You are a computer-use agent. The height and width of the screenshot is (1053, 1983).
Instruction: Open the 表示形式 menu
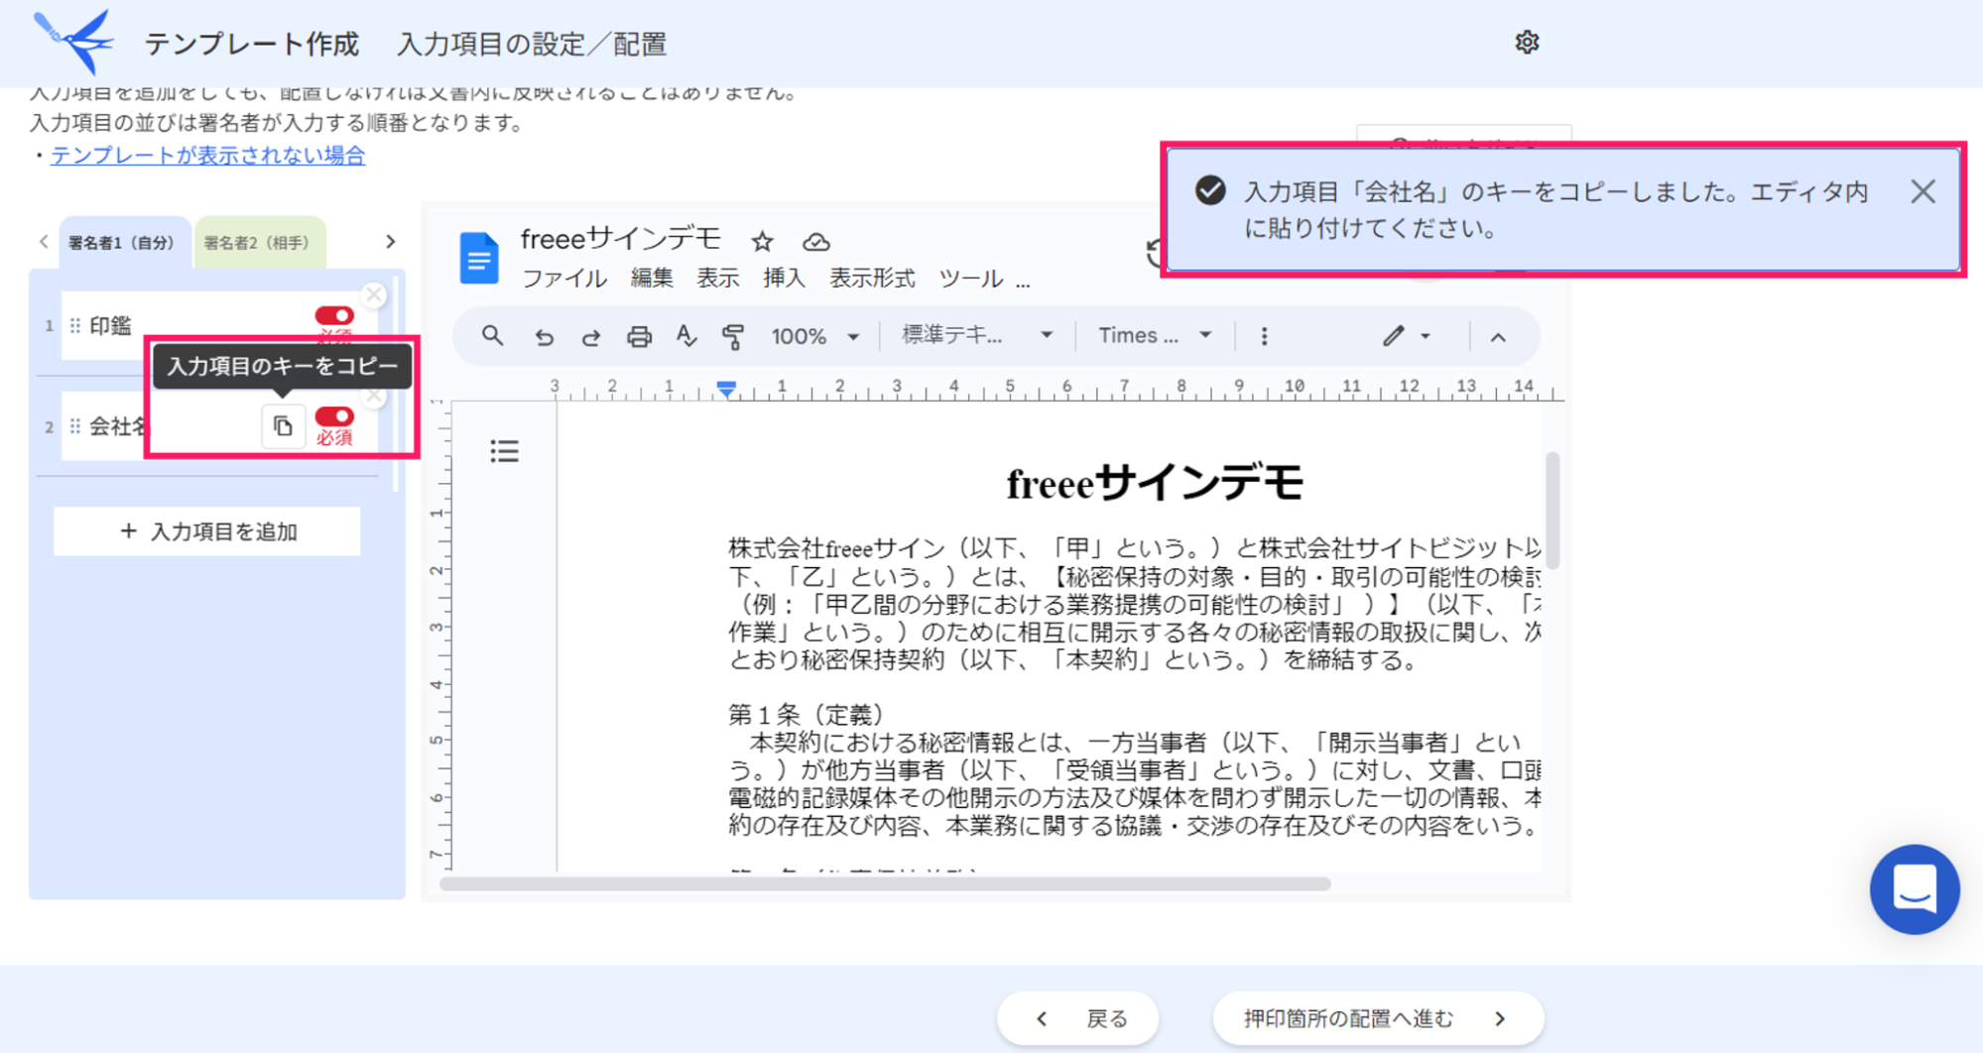[x=872, y=279]
